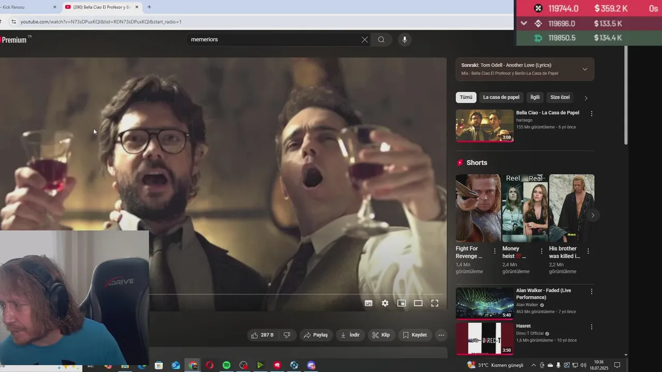Select the La casa de papel chip
This screenshot has width=662, height=372.
tap(501, 97)
